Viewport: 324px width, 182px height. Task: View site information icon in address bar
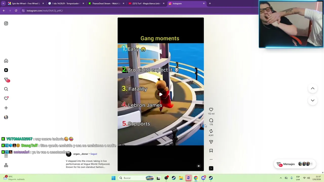(23, 11)
